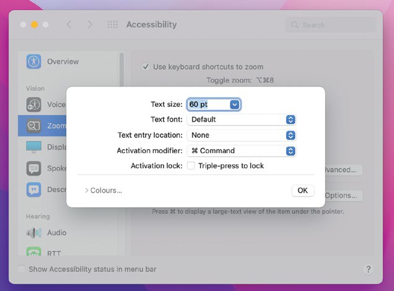The height and width of the screenshot is (291, 394).
Task: Open the Text entry location dropdown
Action: [241, 135]
